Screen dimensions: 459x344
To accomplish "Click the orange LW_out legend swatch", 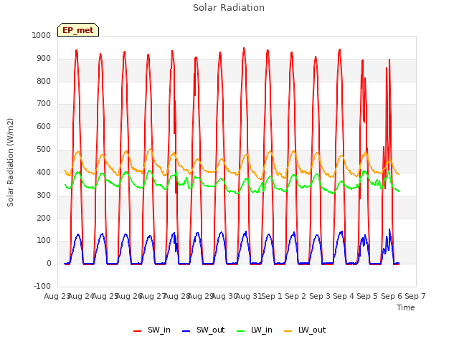I will (x=288, y=331).
